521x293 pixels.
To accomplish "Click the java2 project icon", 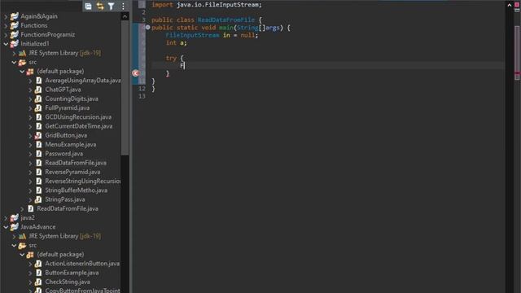I will coord(15,218).
